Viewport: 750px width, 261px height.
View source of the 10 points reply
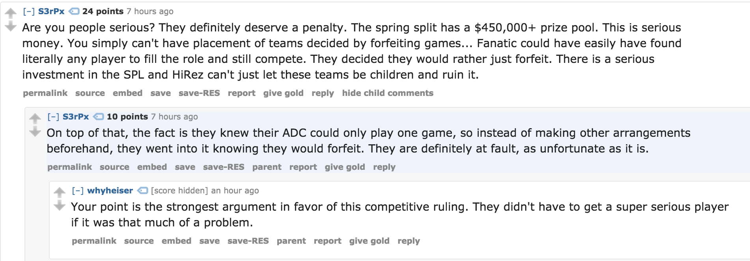(x=114, y=167)
